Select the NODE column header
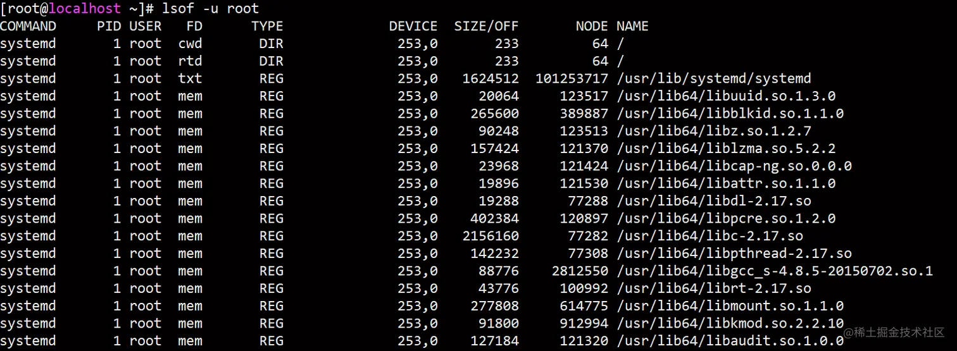The image size is (957, 351). [592, 27]
